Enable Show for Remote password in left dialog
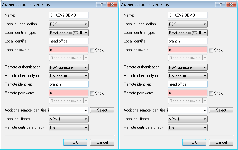Screen dimensions: 238x150 pyautogui.click(x=92, y=93)
